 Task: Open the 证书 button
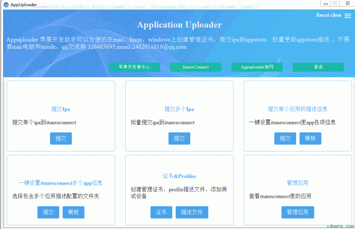161,212
